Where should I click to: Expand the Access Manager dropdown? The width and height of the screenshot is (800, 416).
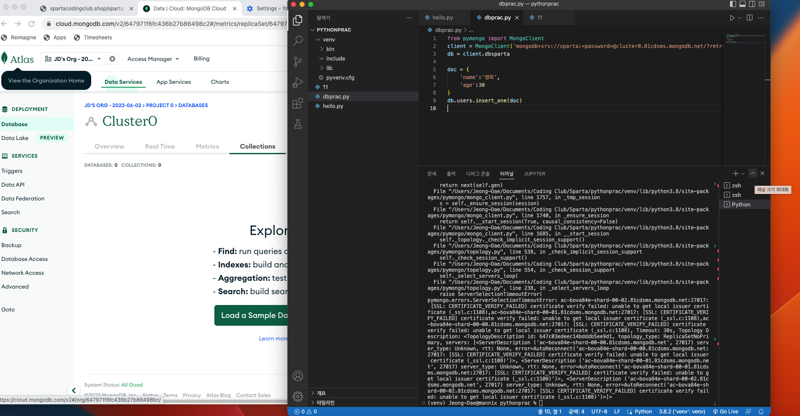click(x=153, y=59)
